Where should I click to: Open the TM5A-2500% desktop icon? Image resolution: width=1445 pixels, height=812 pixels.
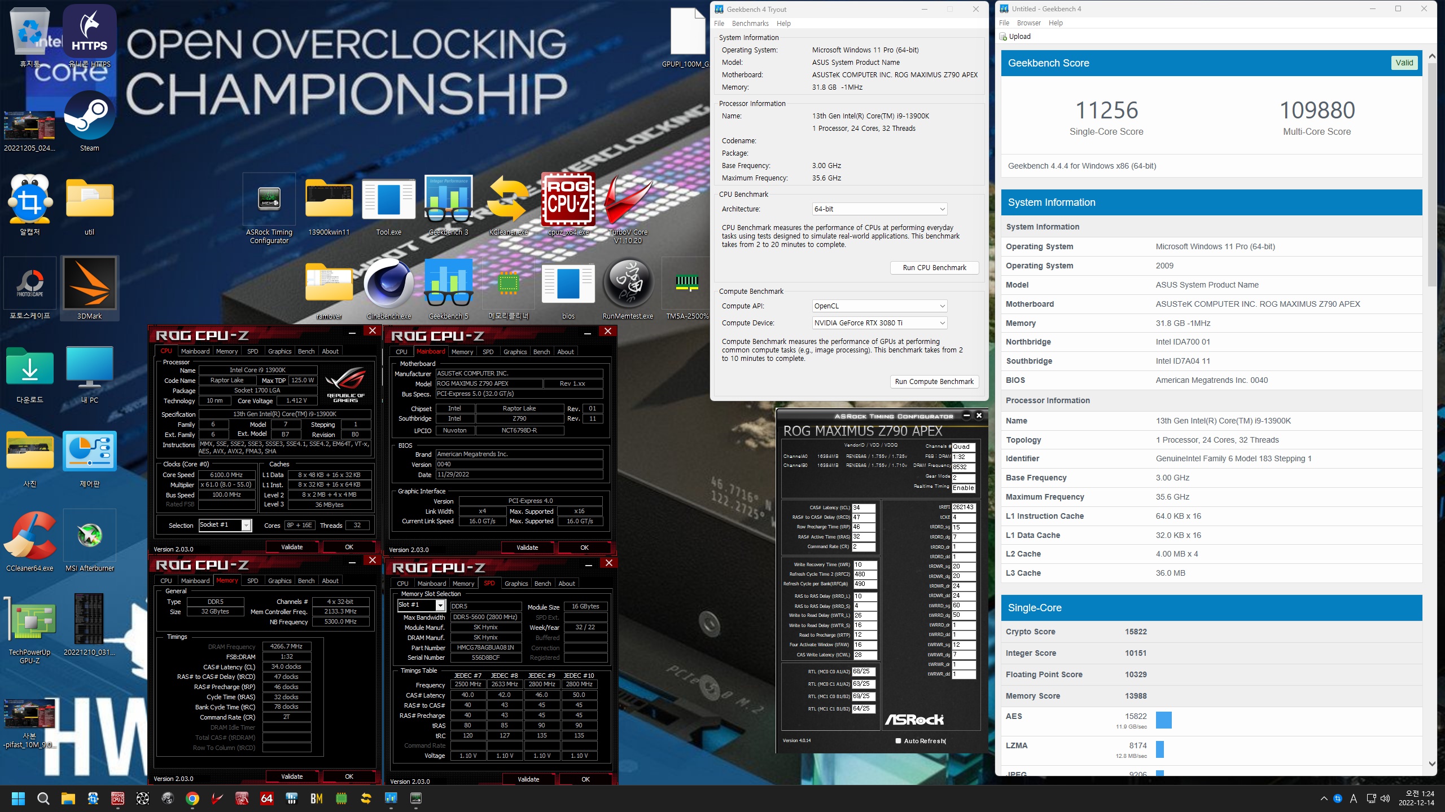coord(687,289)
